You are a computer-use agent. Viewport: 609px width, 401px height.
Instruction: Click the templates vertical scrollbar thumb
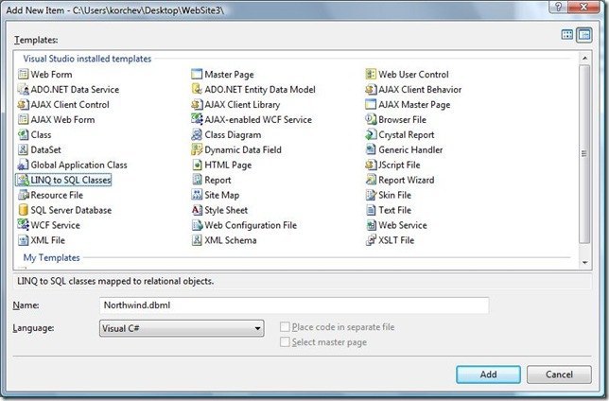click(x=584, y=154)
